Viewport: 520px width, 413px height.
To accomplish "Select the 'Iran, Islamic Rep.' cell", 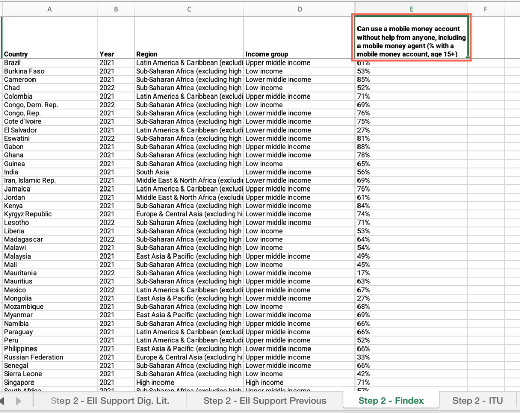I will [49, 180].
